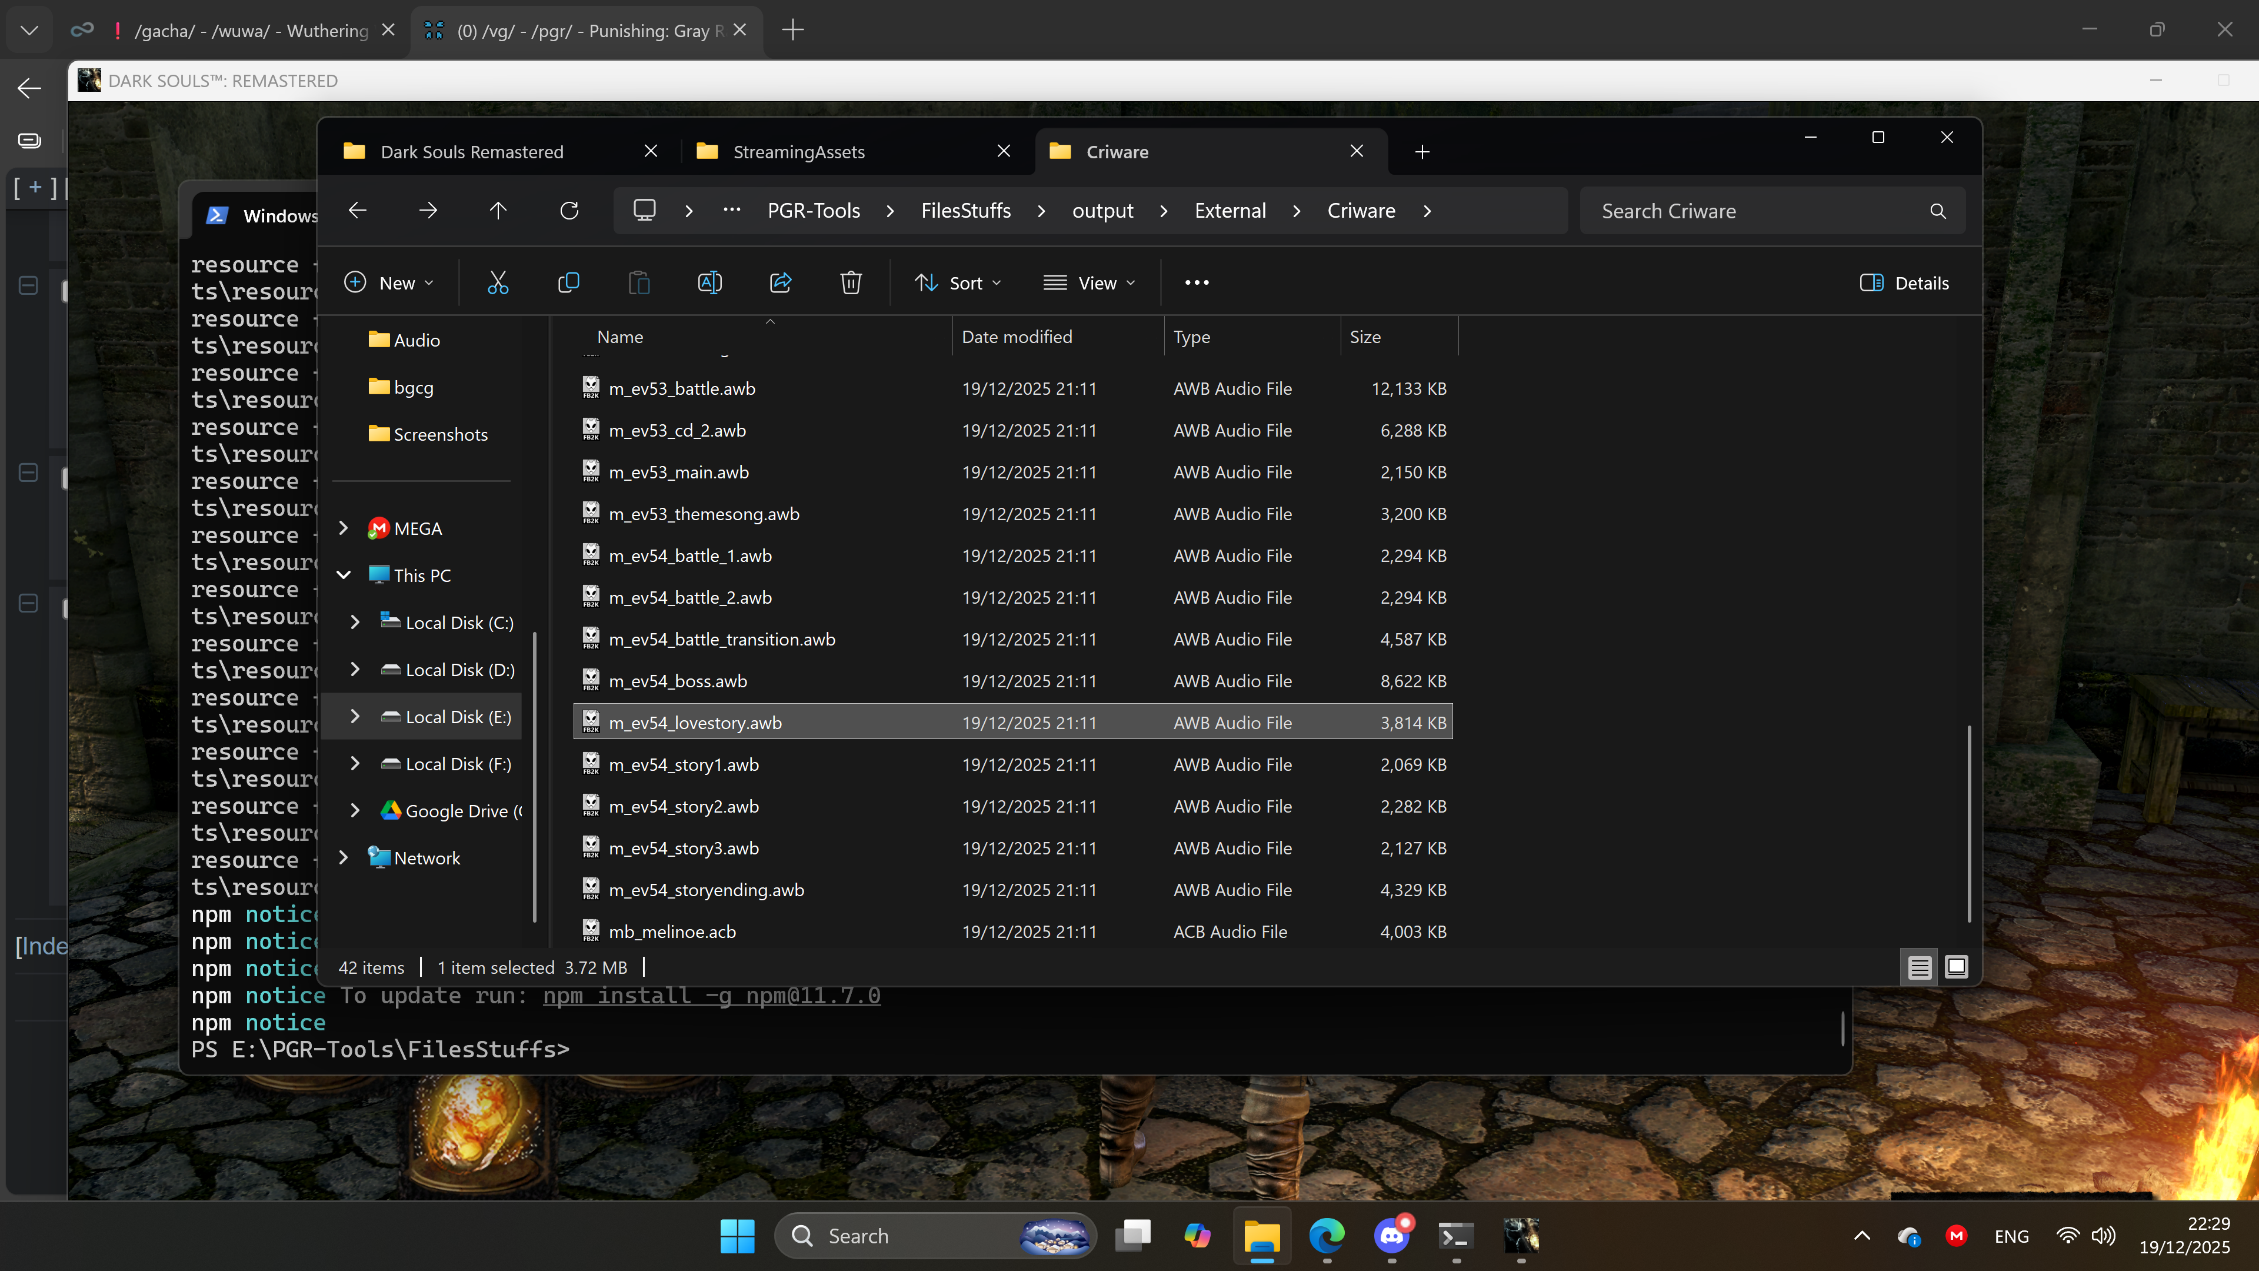
Task: Click the Copy icon in toolbar
Action: pos(568,282)
